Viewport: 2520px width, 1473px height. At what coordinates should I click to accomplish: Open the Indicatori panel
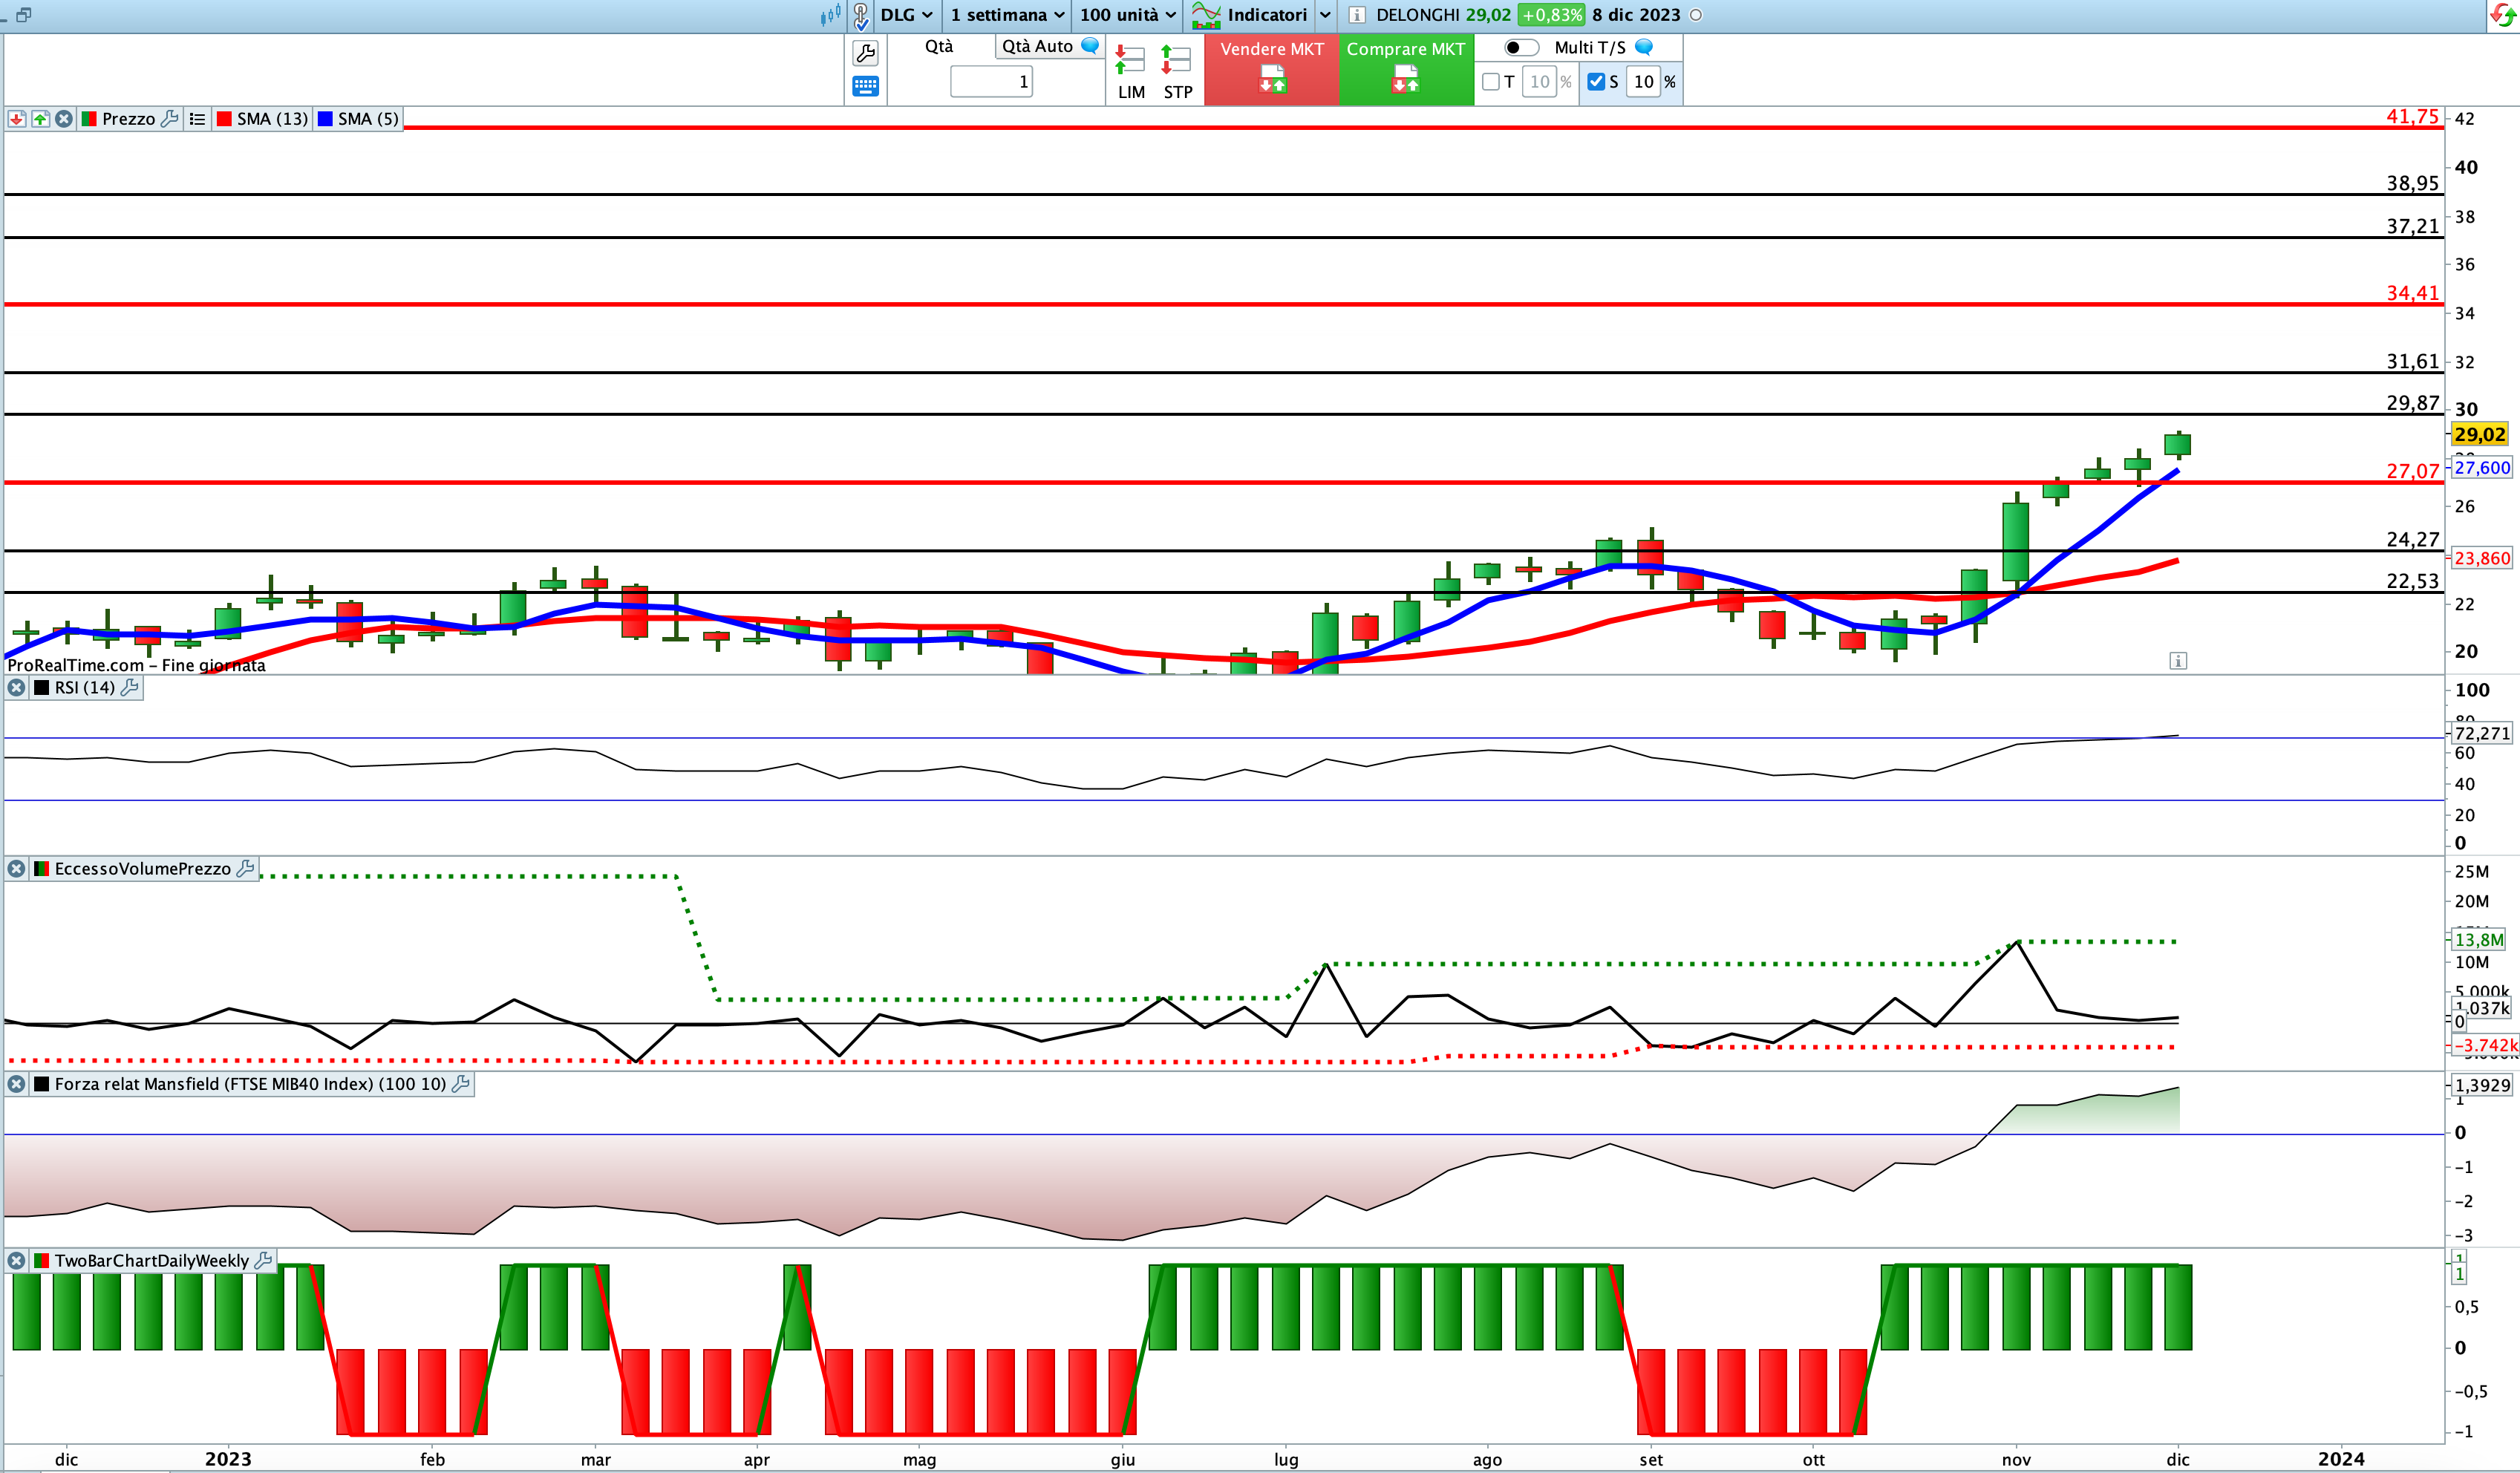coord(1250,15)
